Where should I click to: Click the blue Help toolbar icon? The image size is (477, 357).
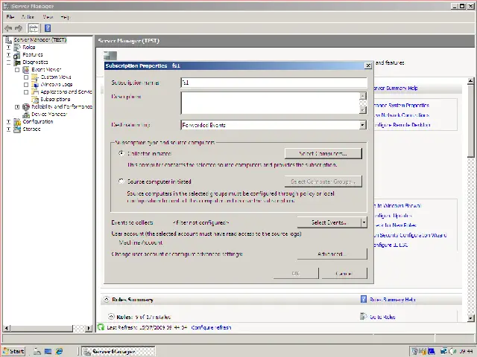point(48,28)
